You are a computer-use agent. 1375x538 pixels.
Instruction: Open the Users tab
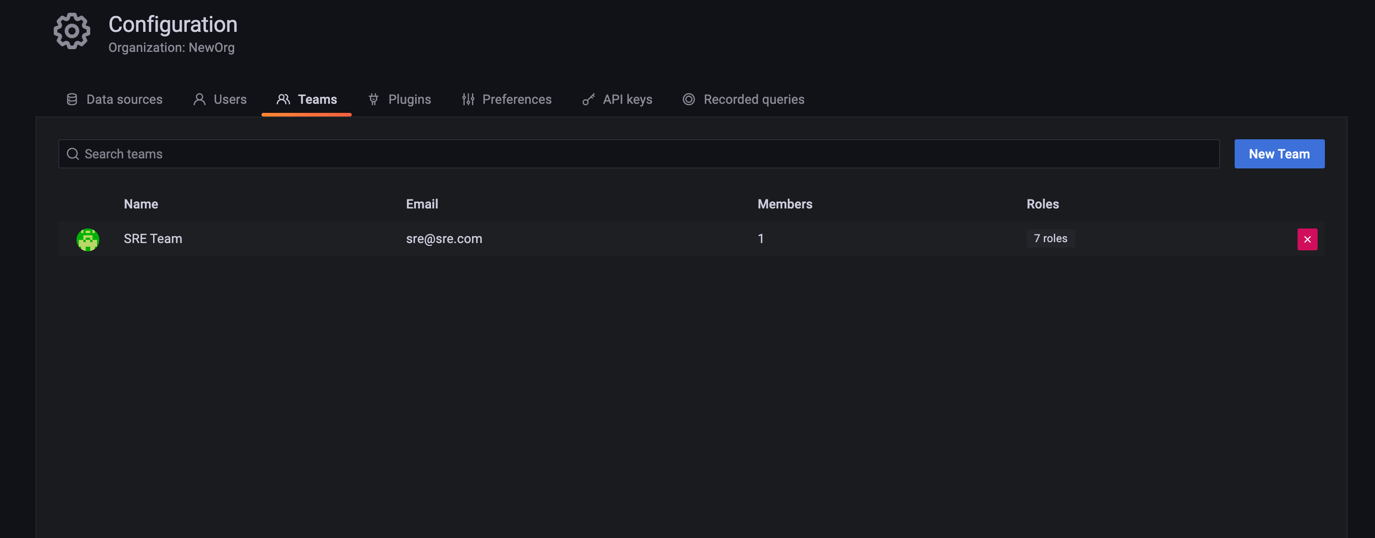click(x=230, y=100)
